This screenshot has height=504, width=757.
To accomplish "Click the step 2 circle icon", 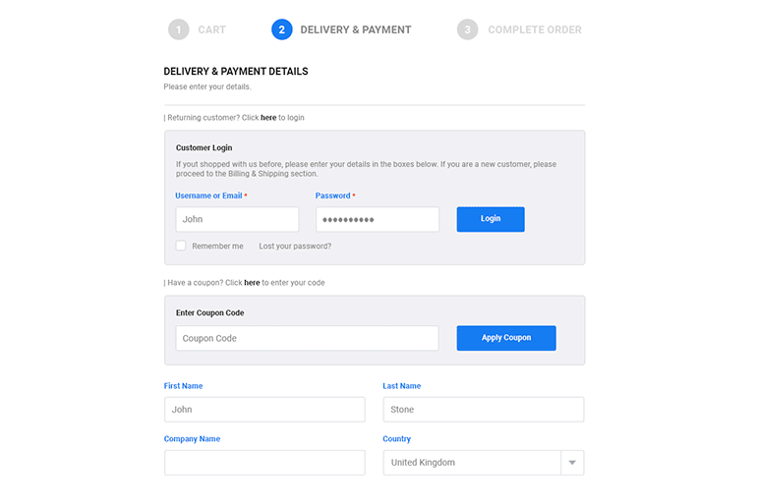I will point(282,29).
